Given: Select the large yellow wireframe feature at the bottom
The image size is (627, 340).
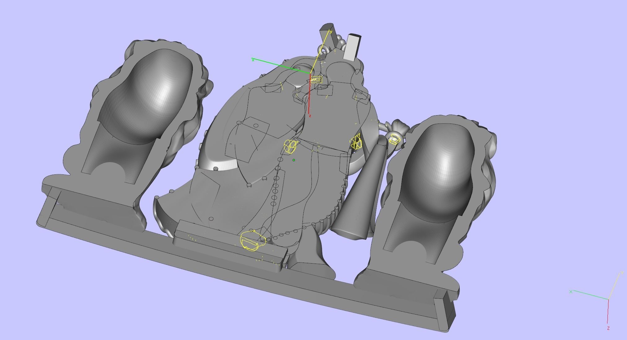Looking at the screenshot, I should [253, 241].
